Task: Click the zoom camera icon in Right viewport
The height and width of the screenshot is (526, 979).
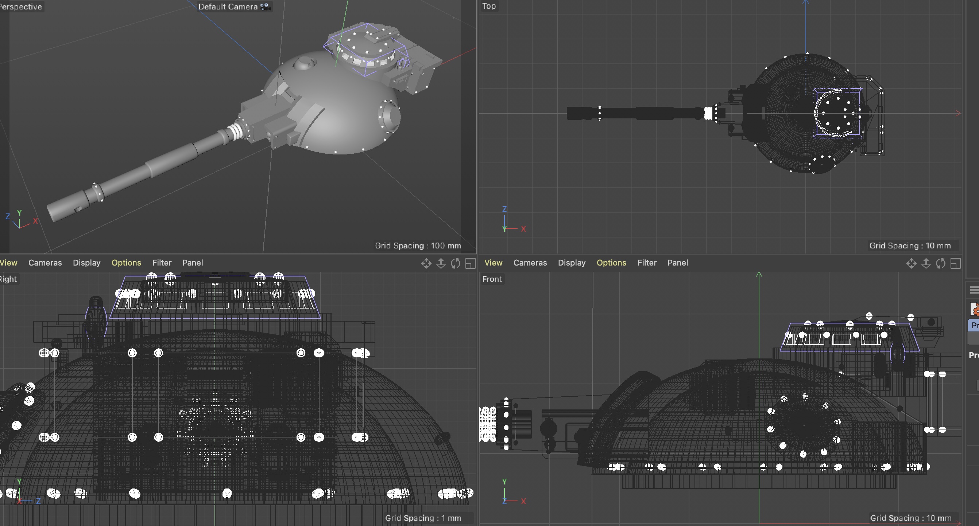Action: pos(441,263)
